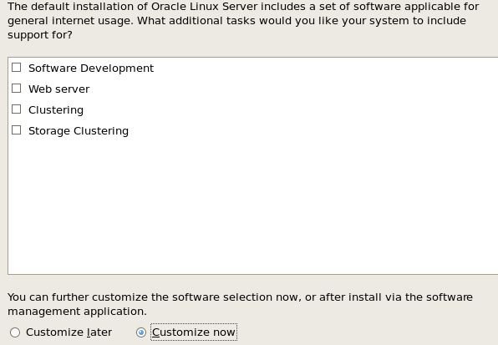Toggle the Storage Clustering checkbox
This screenshot has width=498, height=345.
pos(16,130)
